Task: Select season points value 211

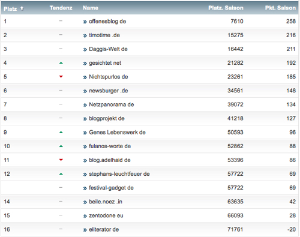Action: (x=291, y=49)
